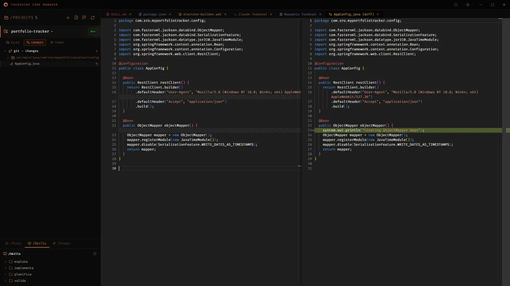The height and width of the screenshot is (286, 510).
Task: Close the electron-builder.yml tab
Action: (225, 14)
